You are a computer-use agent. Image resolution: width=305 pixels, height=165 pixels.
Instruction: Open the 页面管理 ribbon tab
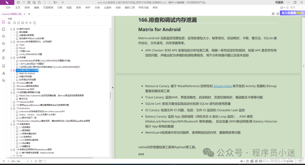pos(48,8)
